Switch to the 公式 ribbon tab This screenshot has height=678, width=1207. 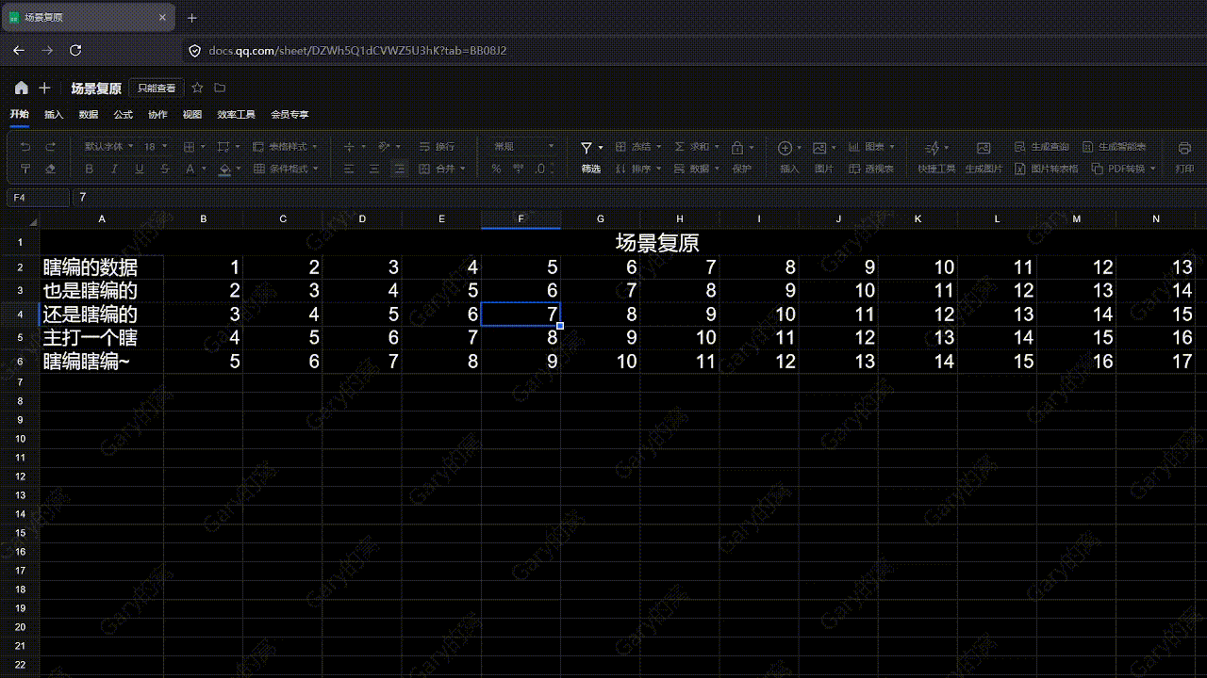123,115
